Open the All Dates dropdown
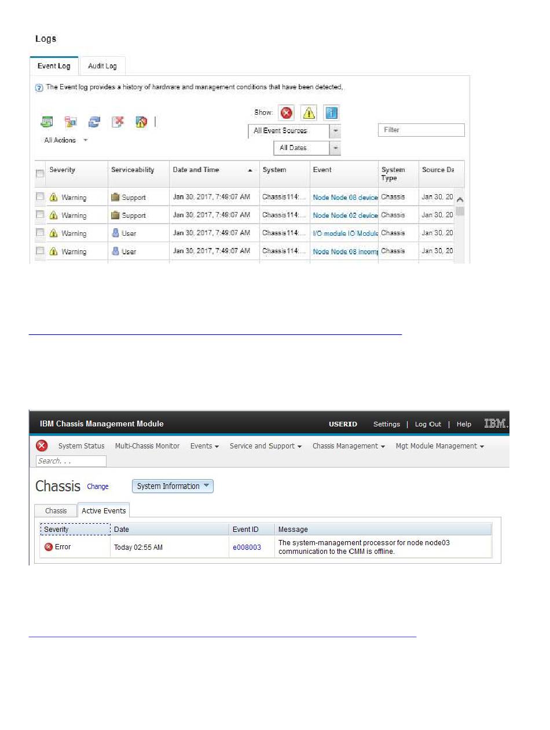550x730 pixels. click(x=307, y=148)
